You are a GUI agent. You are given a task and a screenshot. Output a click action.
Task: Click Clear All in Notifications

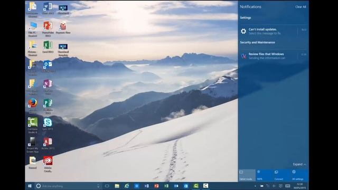(x=301, y=7)
